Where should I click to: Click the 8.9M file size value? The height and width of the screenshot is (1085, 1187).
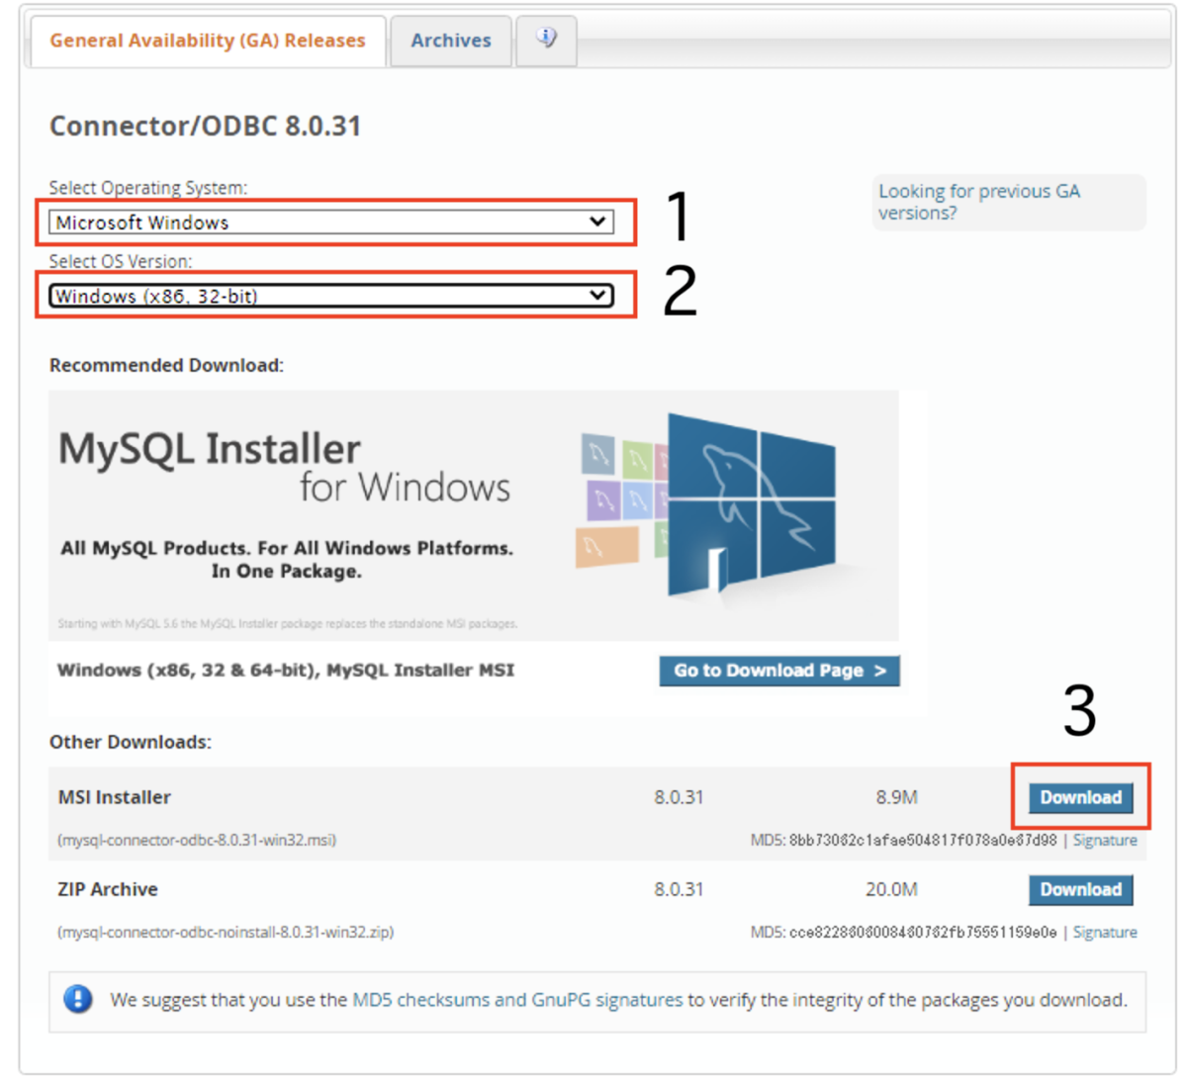tap(896, 797)
